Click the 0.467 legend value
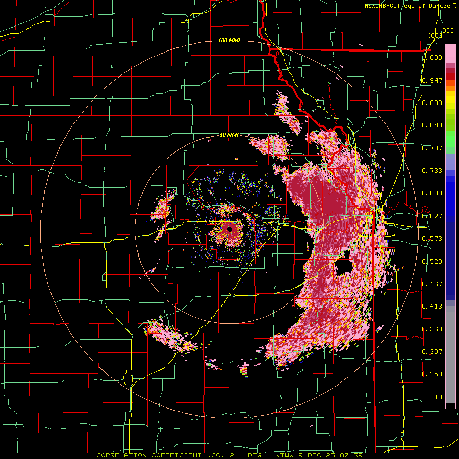The width and height of the screenshot is (459, 459). (x=432, y=284)
